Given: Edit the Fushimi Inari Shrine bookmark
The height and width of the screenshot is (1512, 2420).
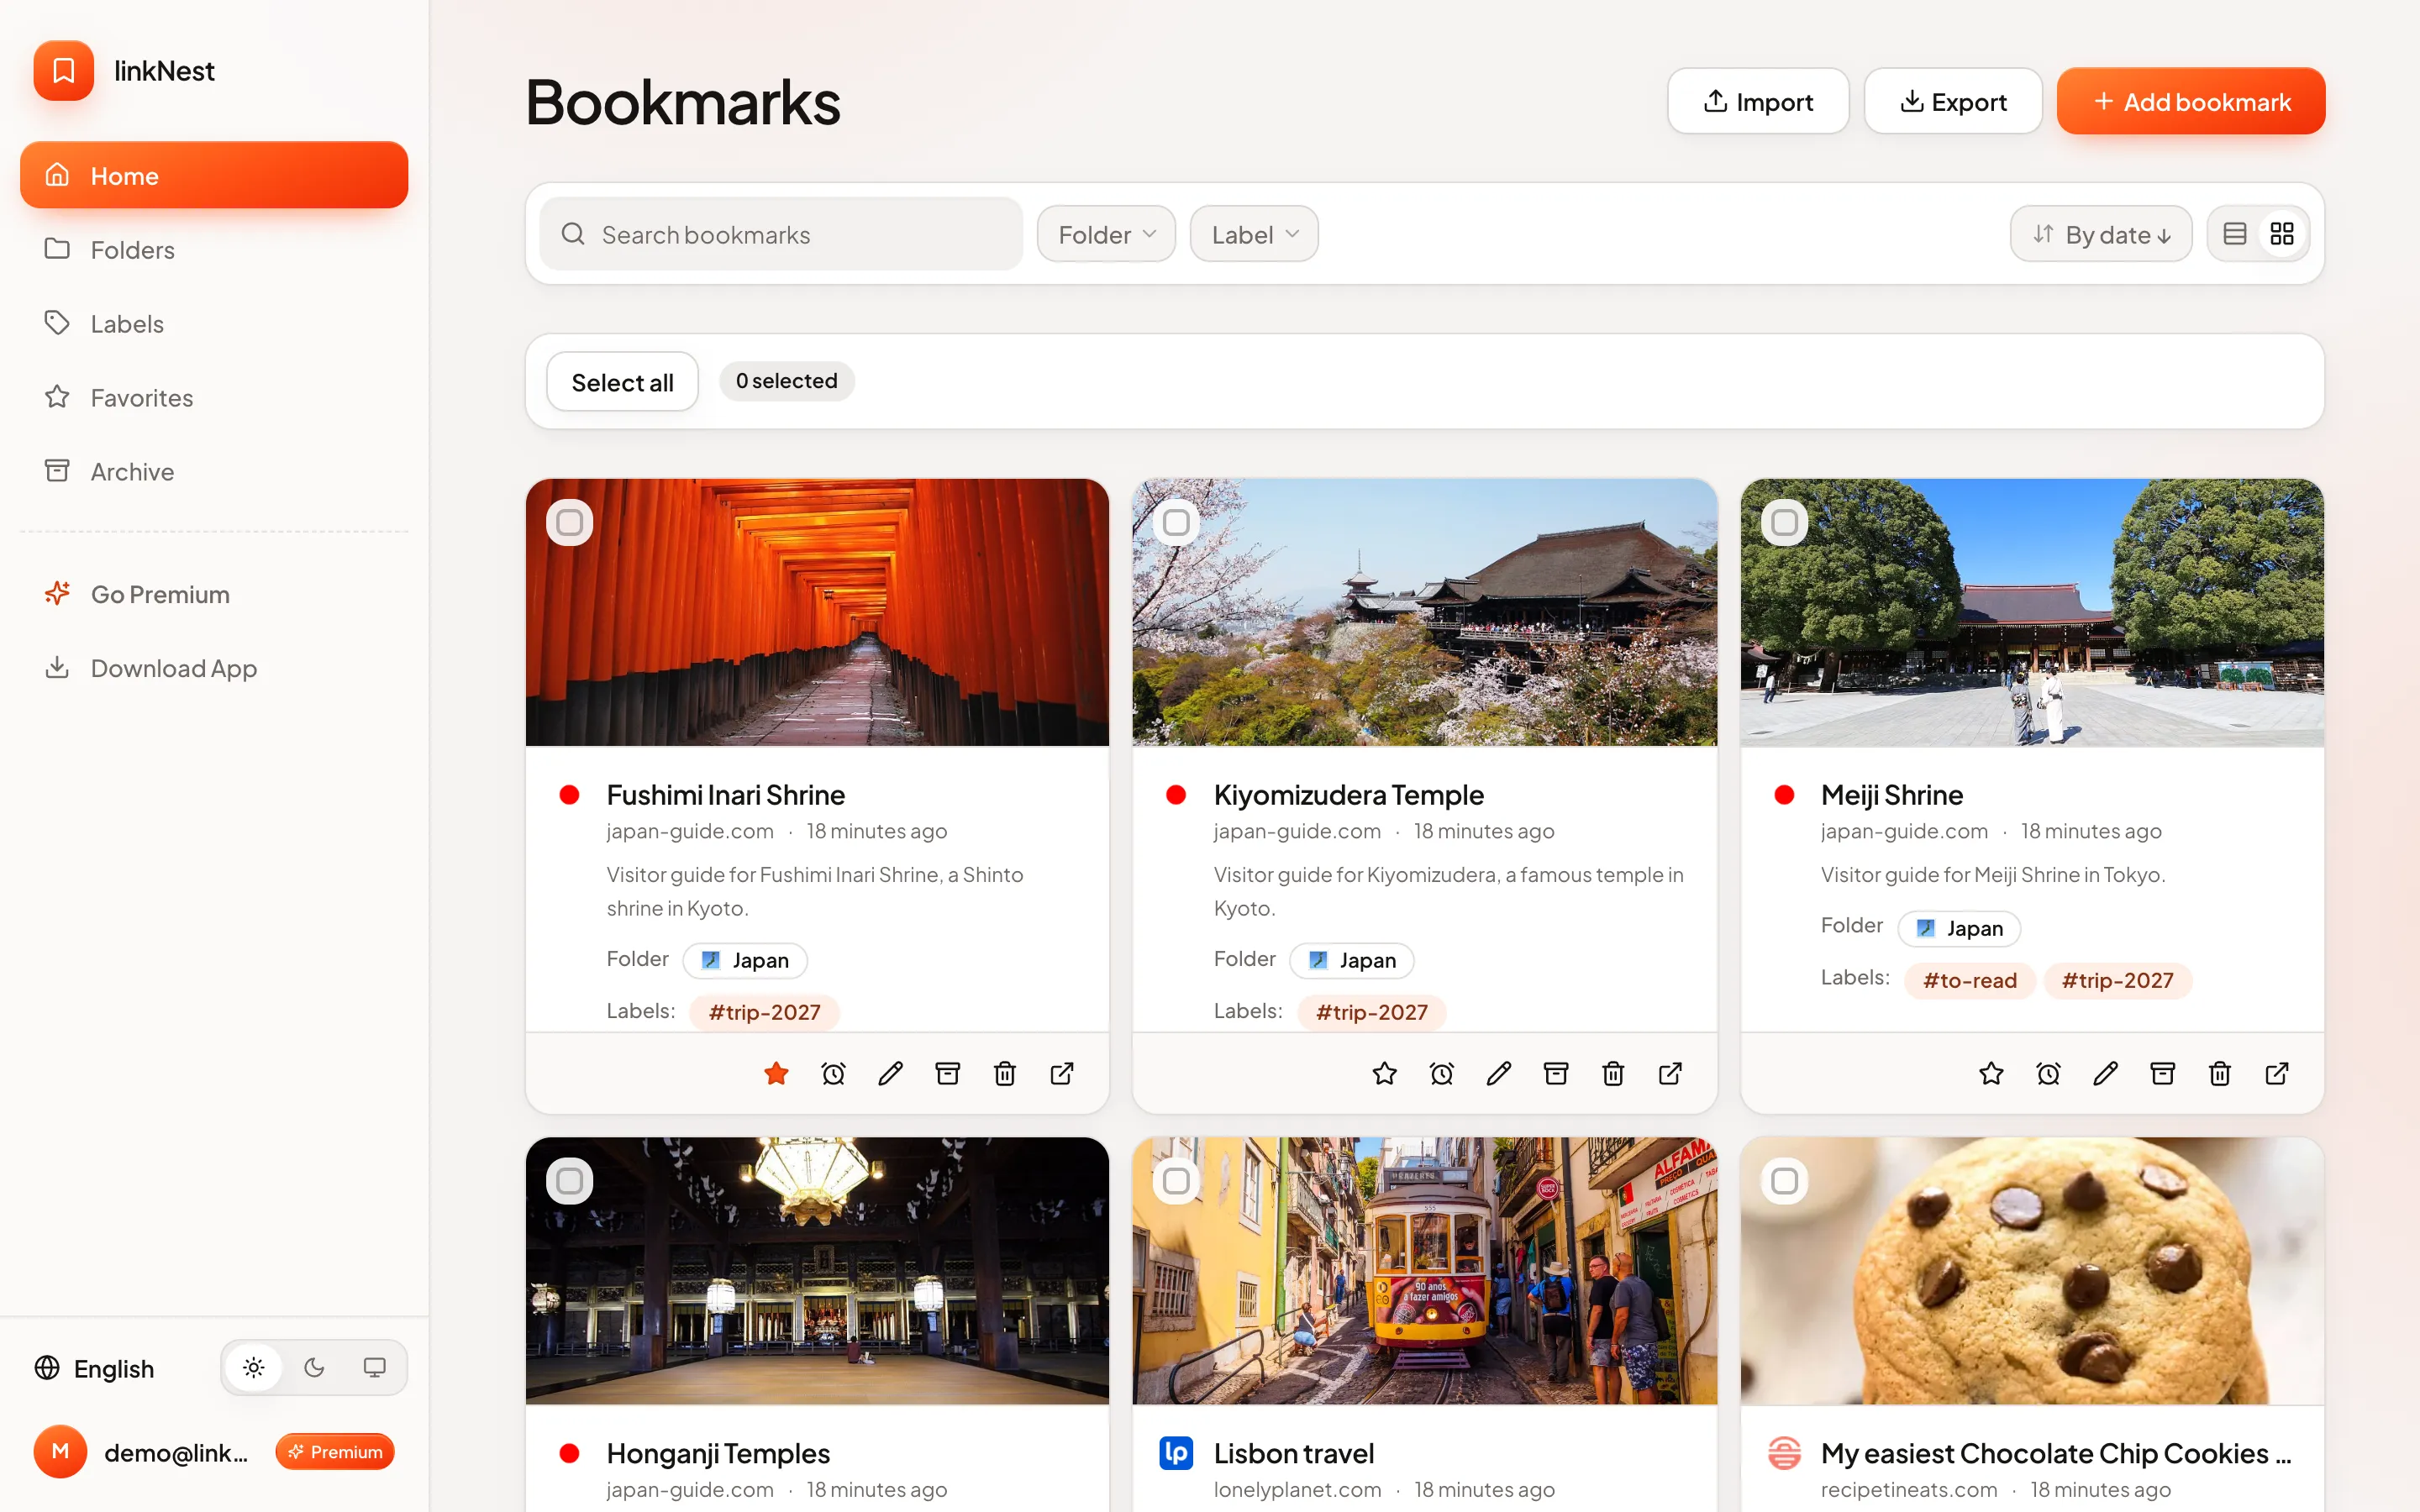Looking at the screenshot, I should click(x=890, y=1073).
